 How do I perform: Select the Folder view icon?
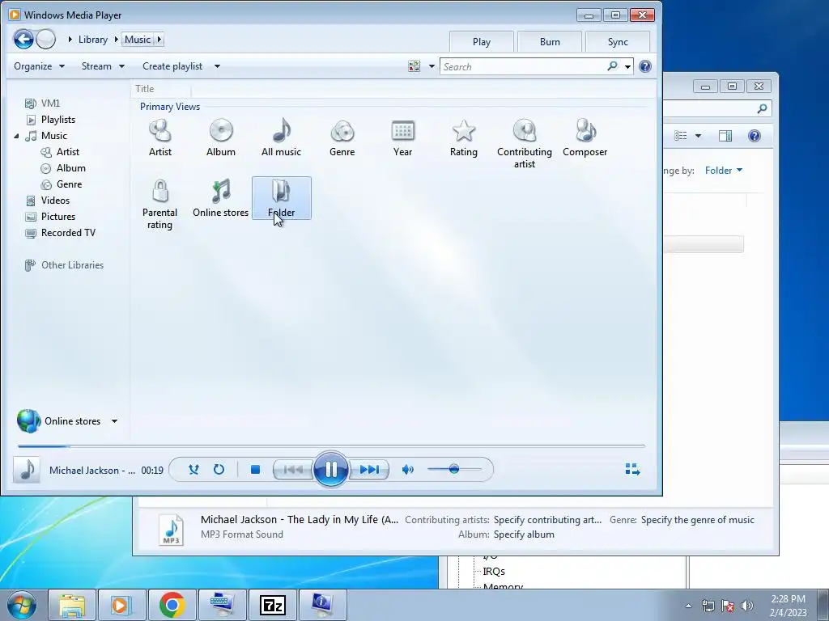(281, 198)
